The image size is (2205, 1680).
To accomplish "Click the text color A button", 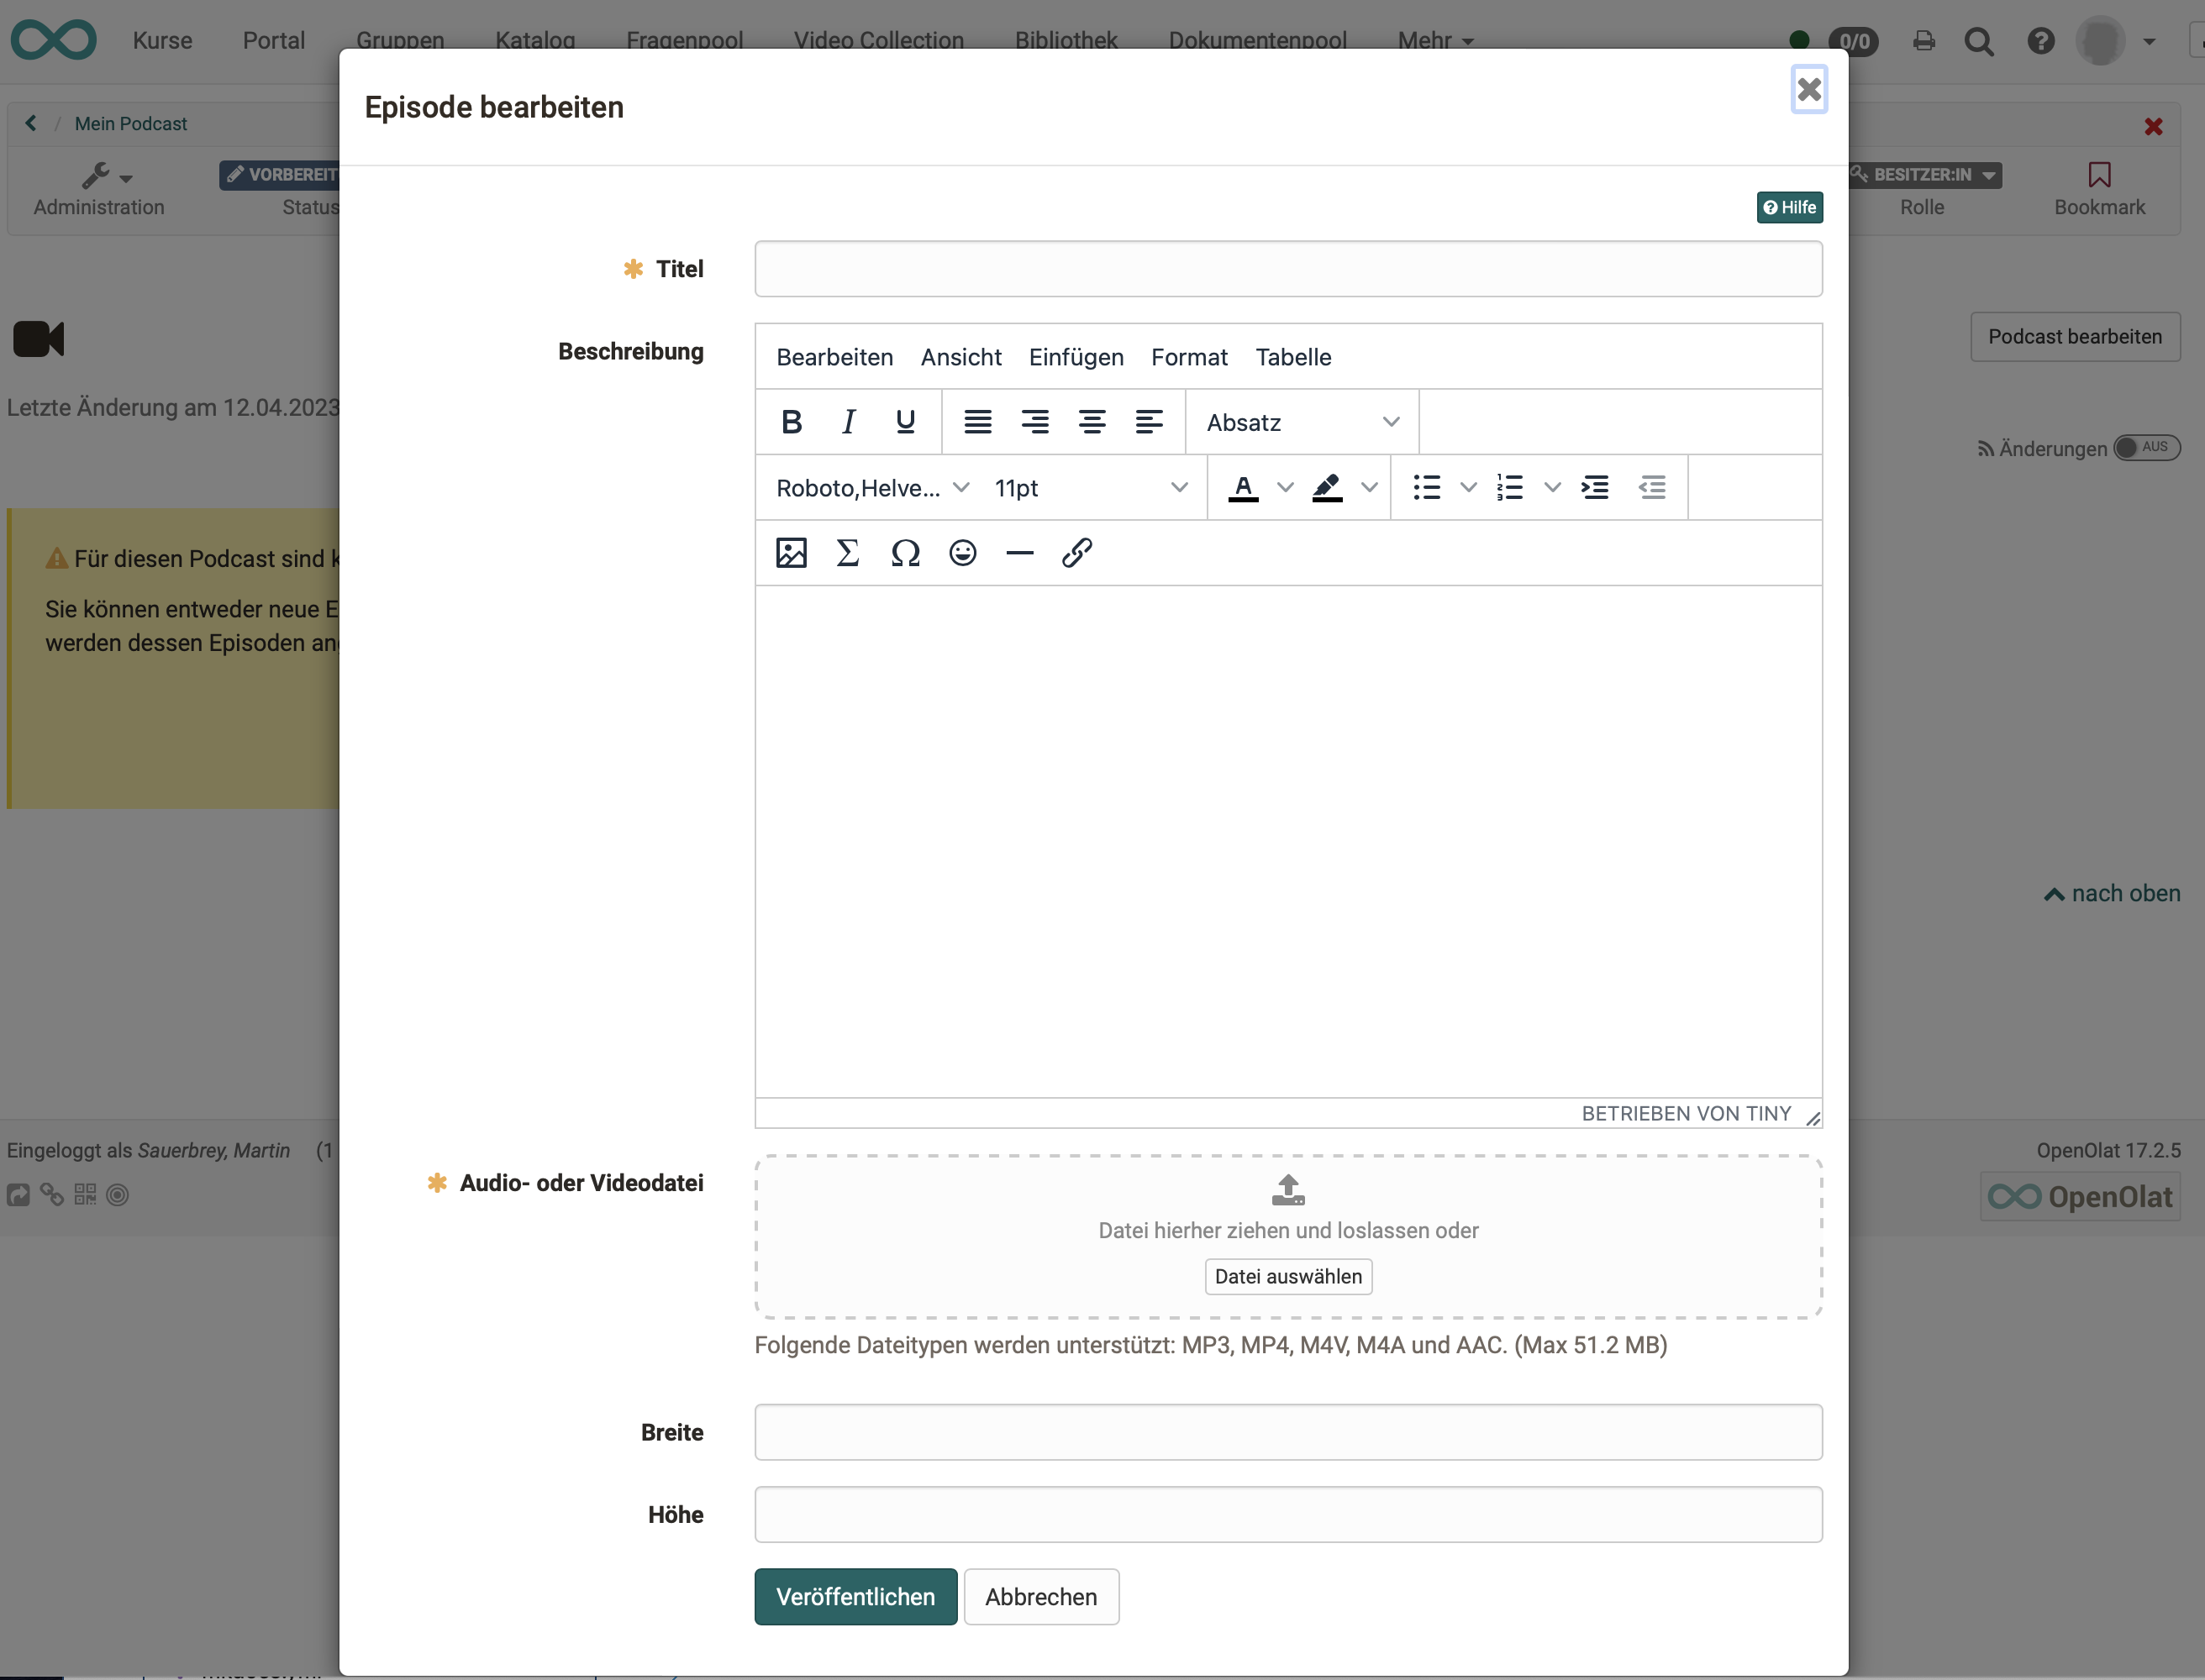I will [1243, 488].
